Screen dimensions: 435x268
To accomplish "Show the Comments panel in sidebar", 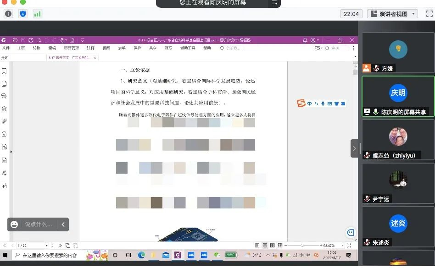I will 4,96.
